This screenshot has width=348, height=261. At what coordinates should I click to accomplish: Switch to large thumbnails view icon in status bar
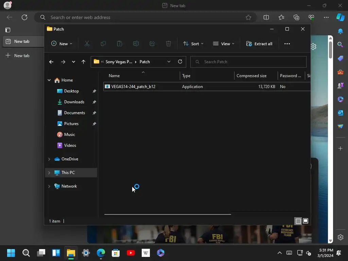(306, 221)
